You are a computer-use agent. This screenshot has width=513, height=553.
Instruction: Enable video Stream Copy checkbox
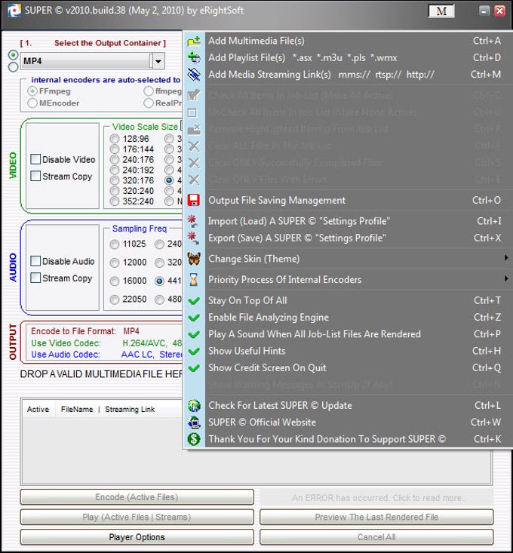[x=35, y=176]
